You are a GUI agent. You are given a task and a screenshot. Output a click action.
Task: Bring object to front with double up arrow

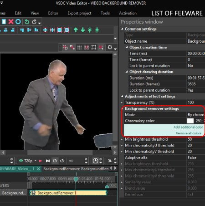tap(90, 30)
